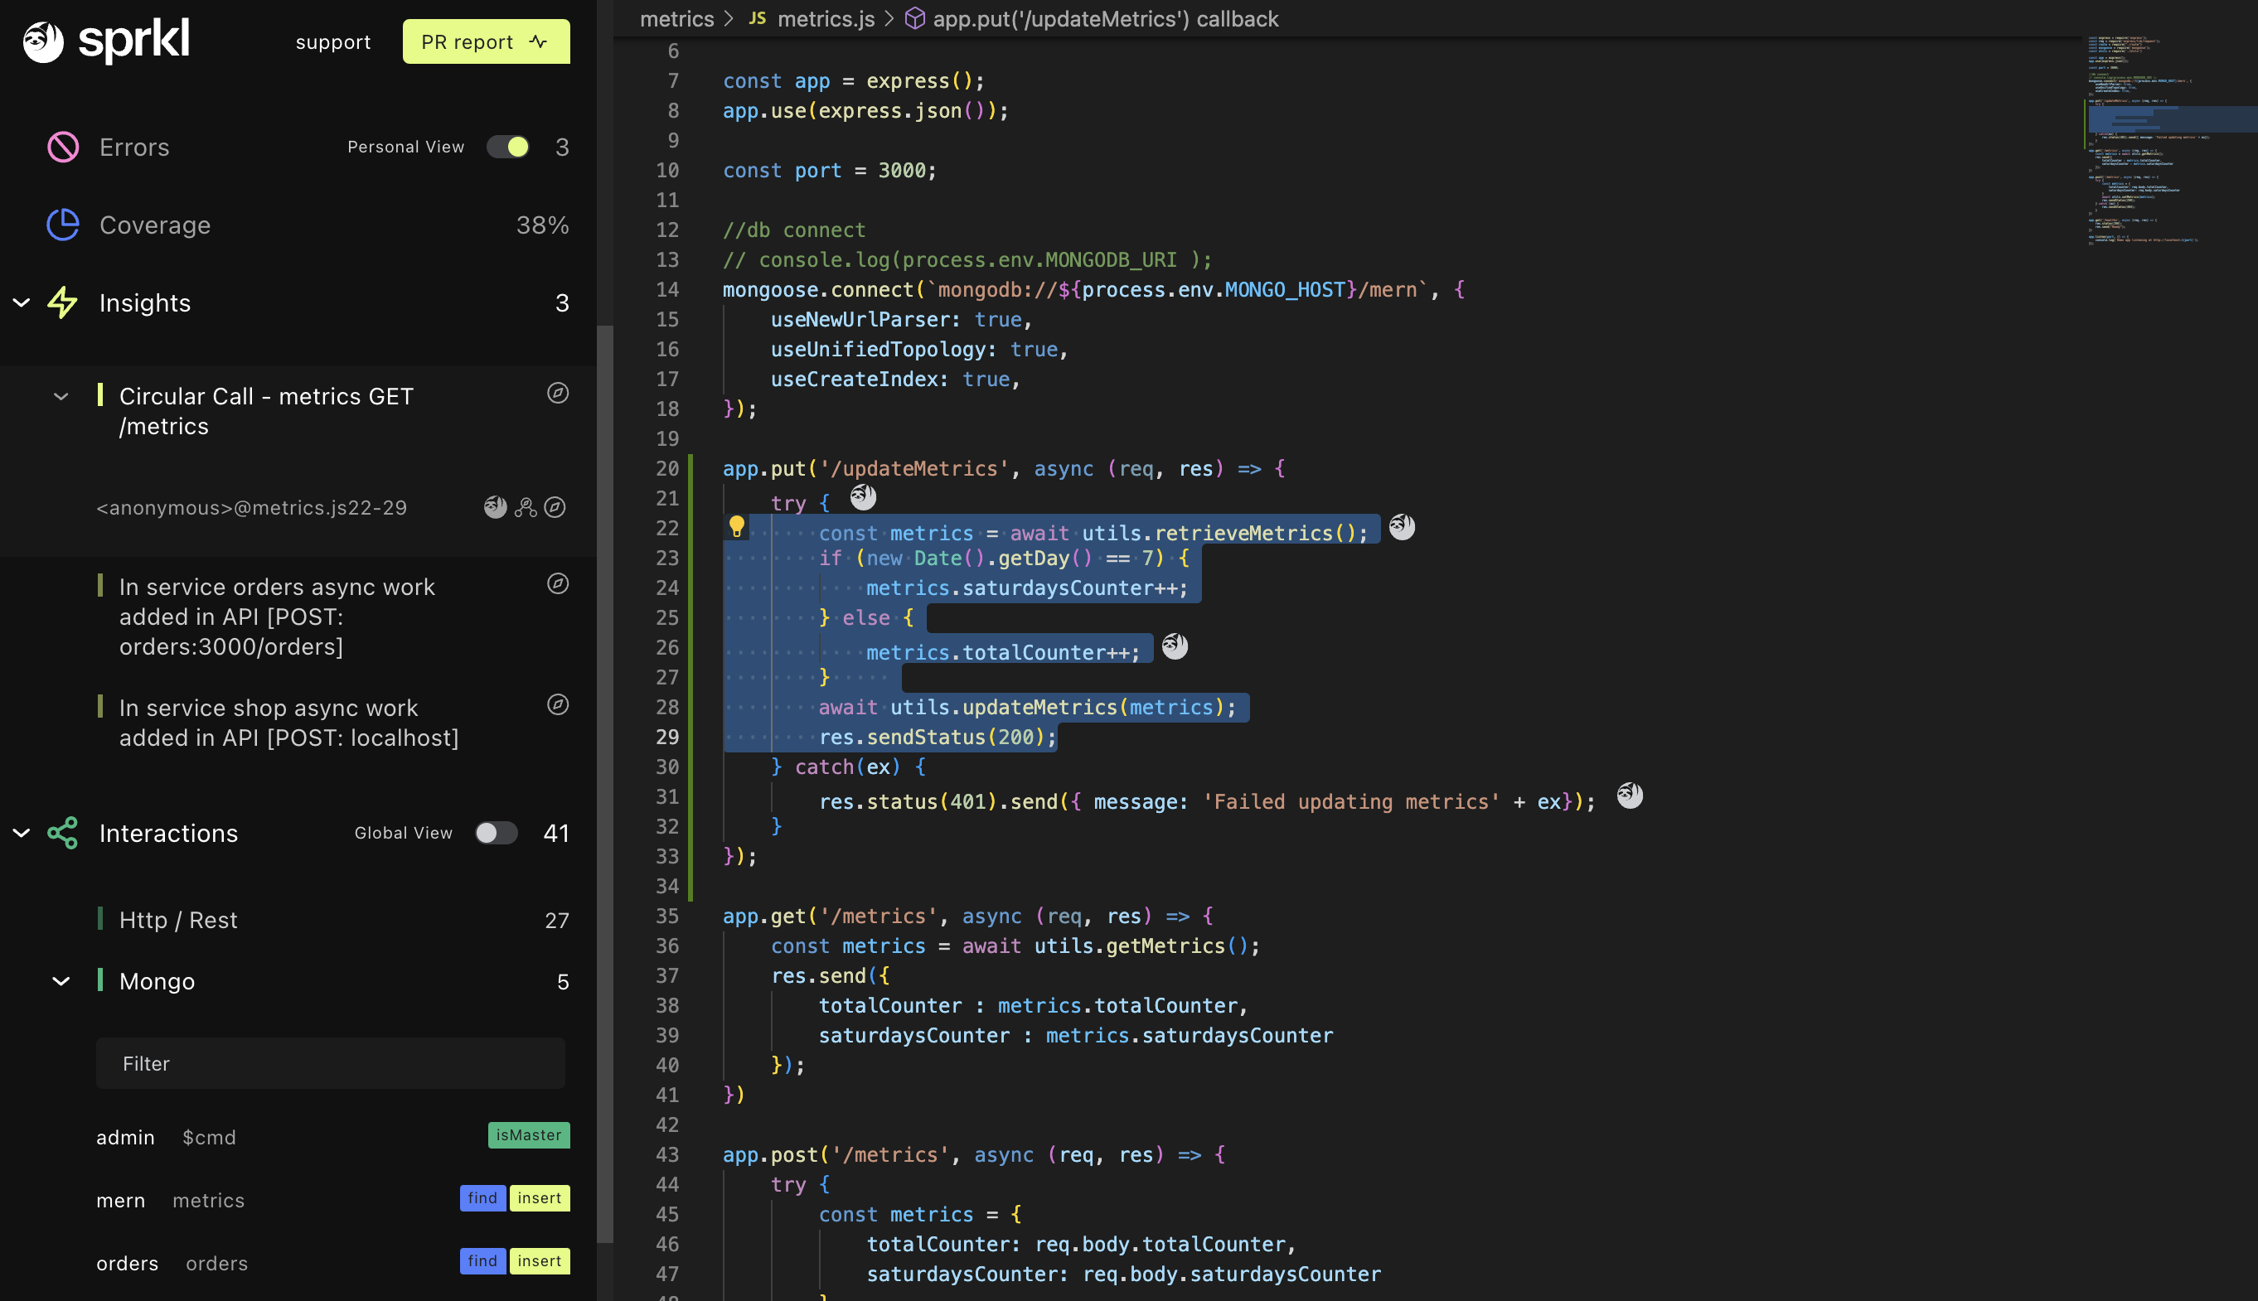Click sloth icon next to anonymous@metrics.js22-29

coord(495,507)
